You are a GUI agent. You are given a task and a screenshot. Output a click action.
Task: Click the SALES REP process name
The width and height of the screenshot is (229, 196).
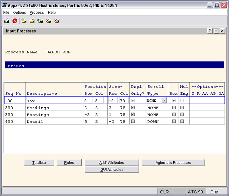click(x=58, y=52)
